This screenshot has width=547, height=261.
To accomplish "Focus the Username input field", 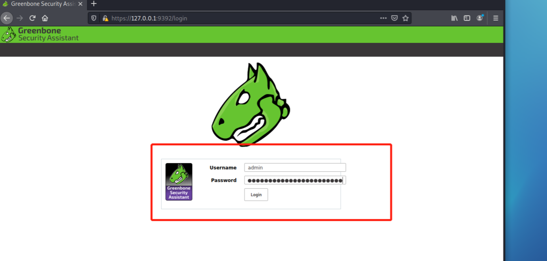I will point(295,168).
